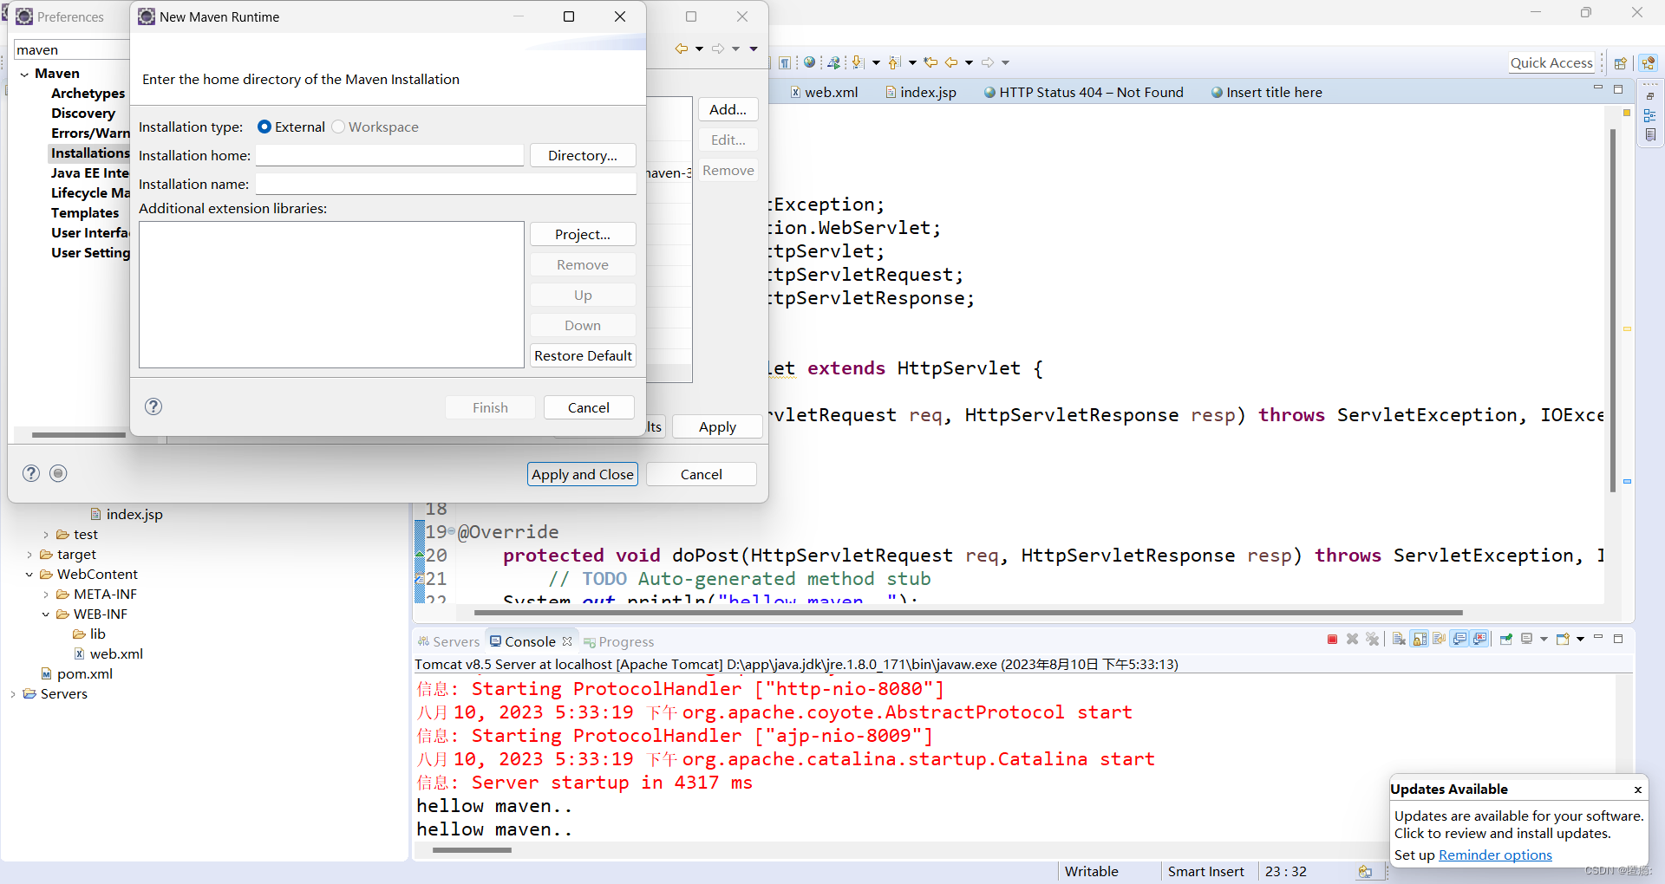Image resolution: width=1665 pixels, height=884 pixels.
Task: Click the Installation name input field
Action: click(446, 184)
